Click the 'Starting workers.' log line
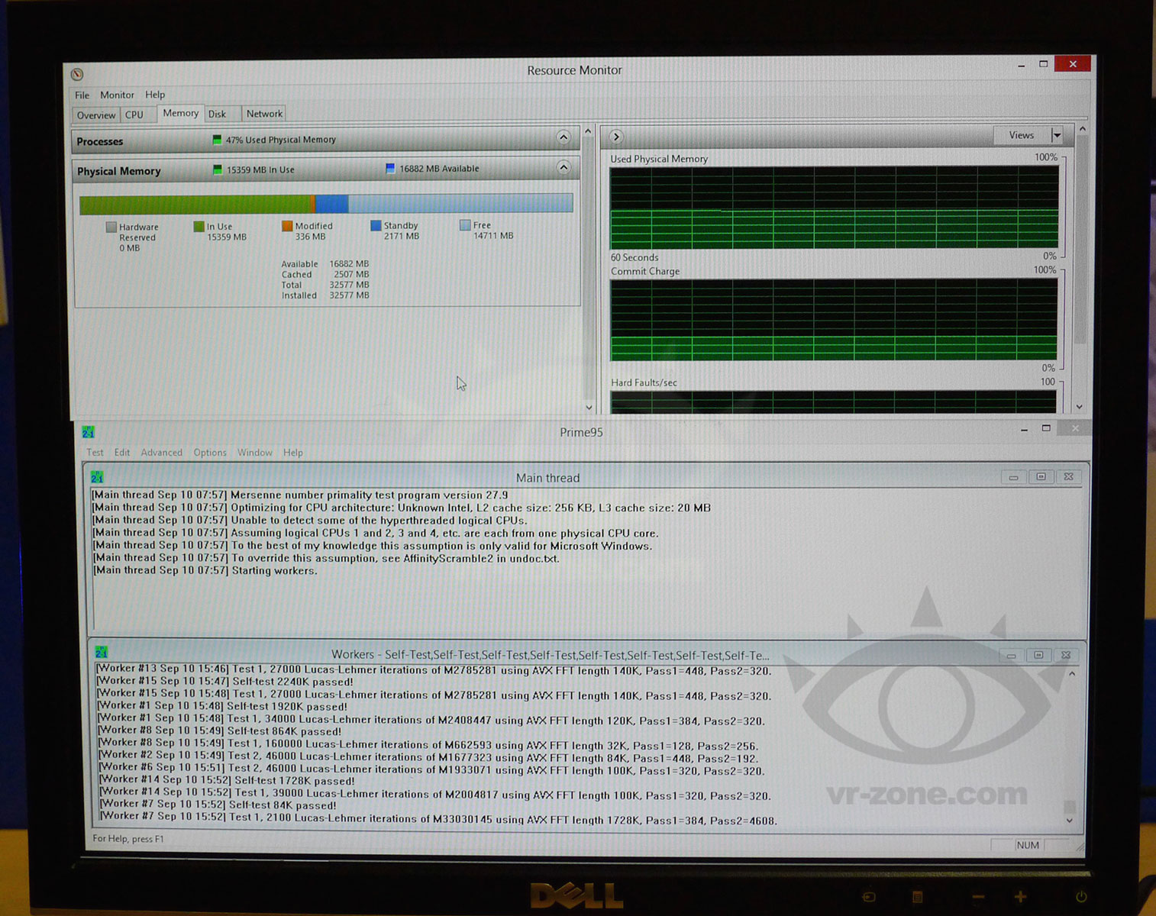Screen dimensions: 1156x916 (205, 571)
